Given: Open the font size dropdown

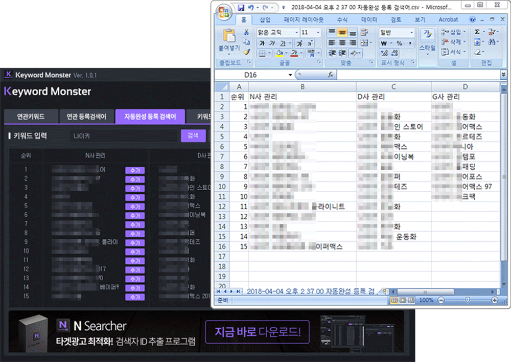Looking at the screenshot, I should point(318,32).
